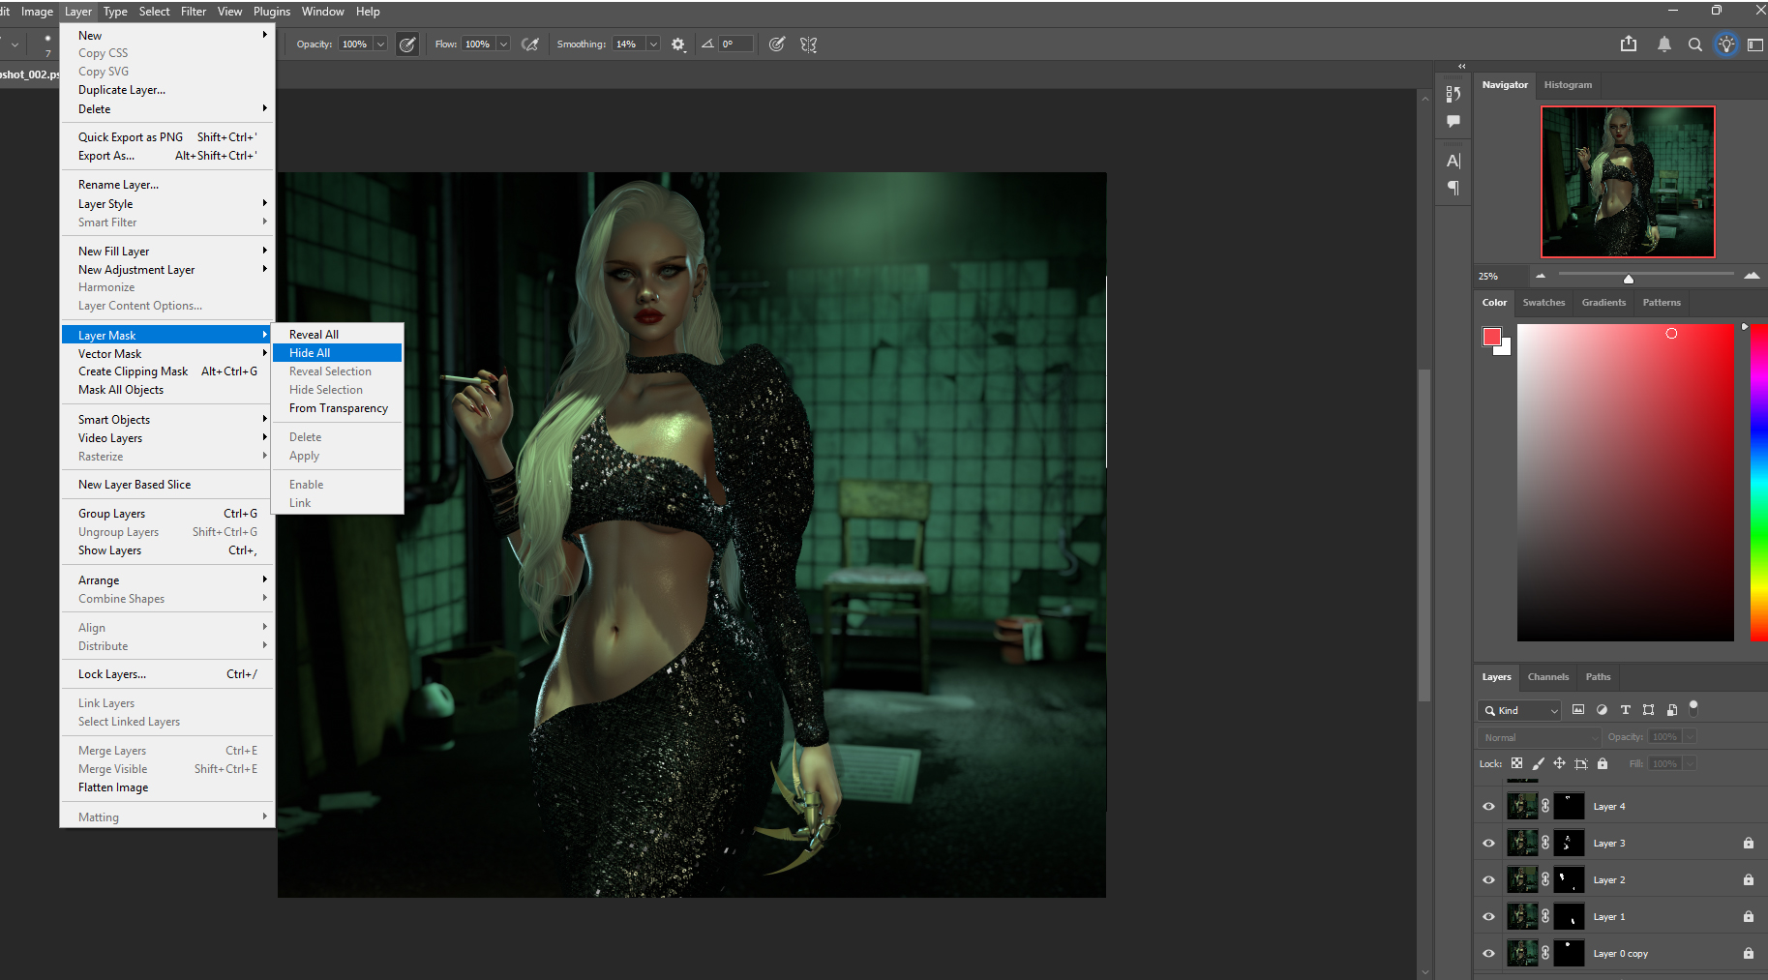
Task: Choose Hide All from the Layer Mask submenu
Action: click(309, 352)
